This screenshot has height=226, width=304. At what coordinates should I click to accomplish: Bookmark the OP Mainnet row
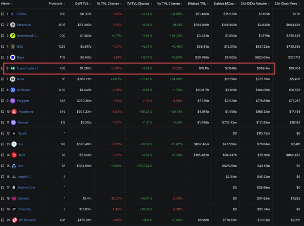(3, 220)
